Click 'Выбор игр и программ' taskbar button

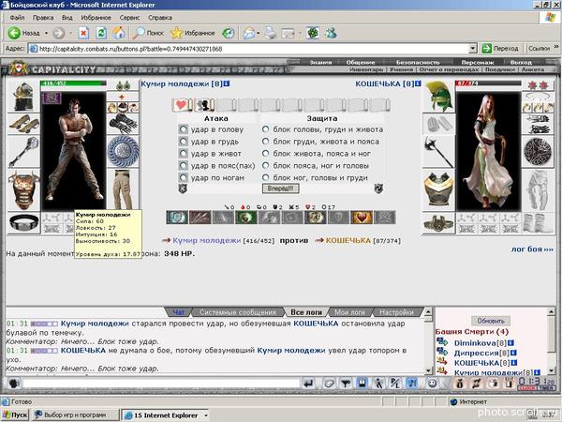point(75,415)
